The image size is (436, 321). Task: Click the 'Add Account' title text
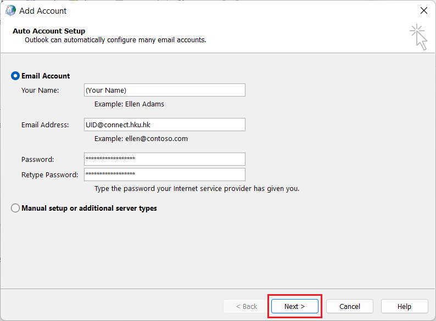(43, 11)
